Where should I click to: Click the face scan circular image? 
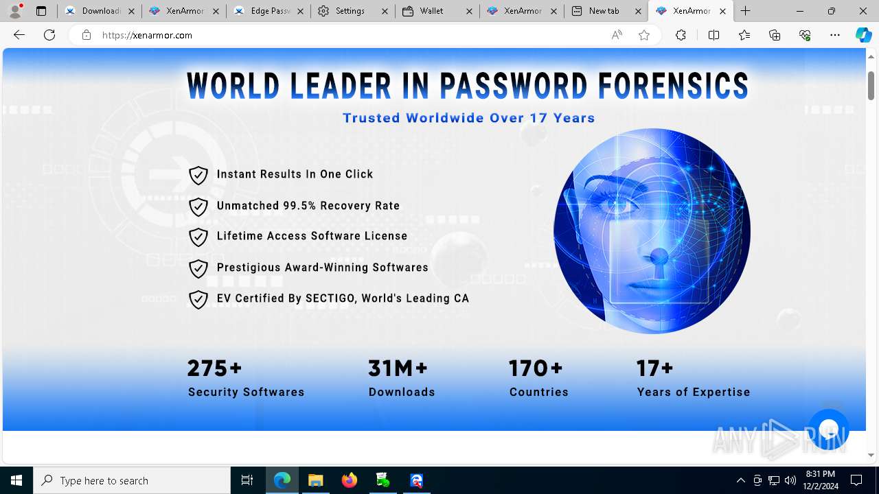[652, 231]
